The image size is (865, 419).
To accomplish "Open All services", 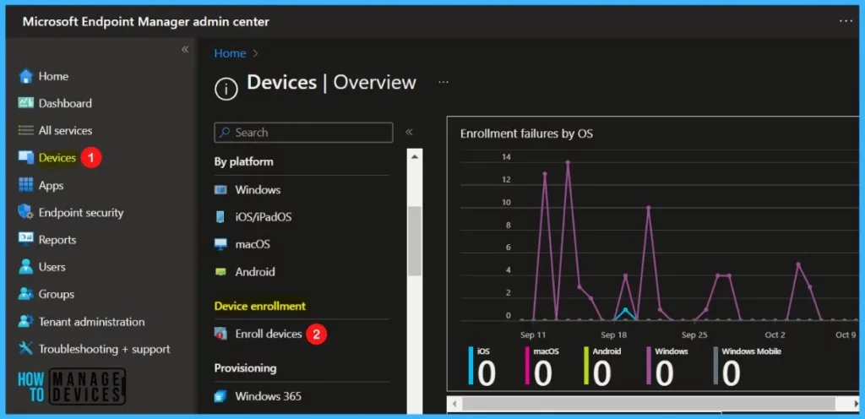I will coord(65,131).
